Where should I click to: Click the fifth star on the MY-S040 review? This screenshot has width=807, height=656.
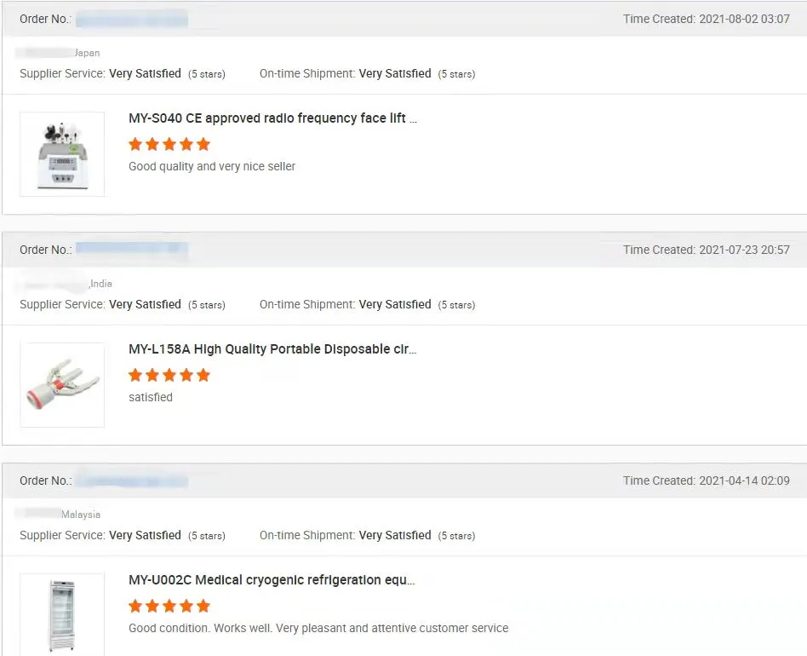pos(203,144)
